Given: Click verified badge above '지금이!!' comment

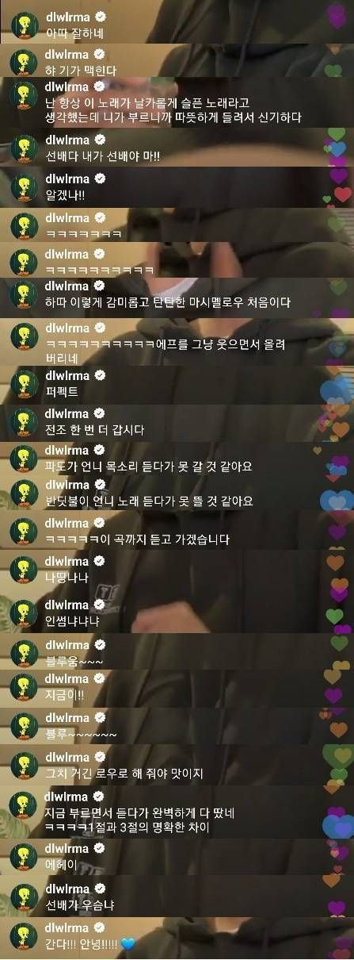Looking at the screenshot, I should point(101,678).
